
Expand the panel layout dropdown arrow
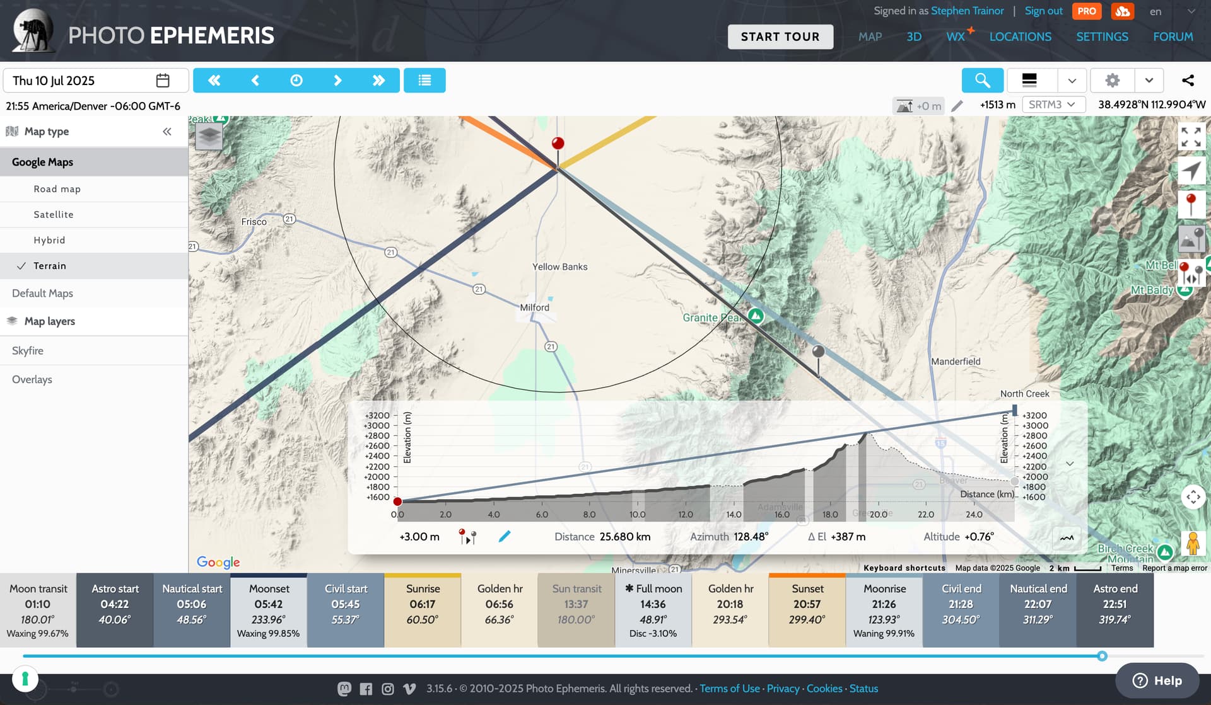1072,80
